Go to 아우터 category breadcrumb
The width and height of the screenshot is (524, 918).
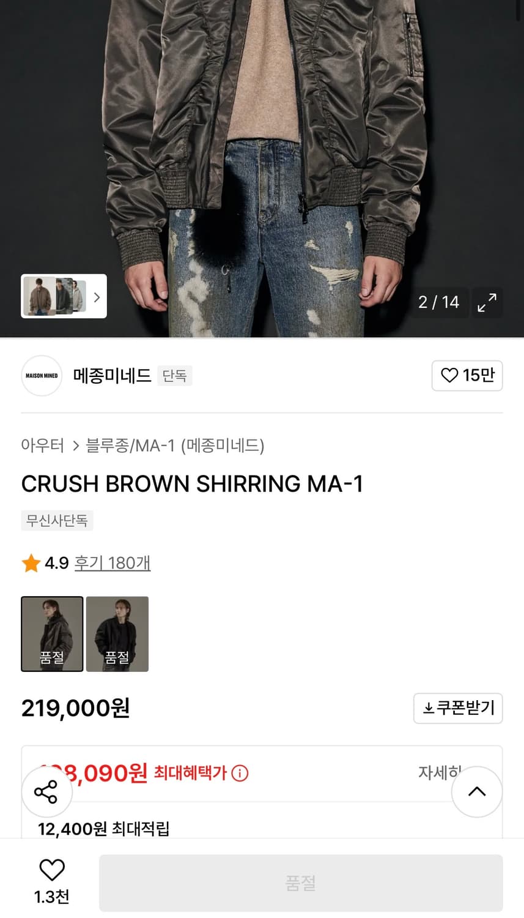pyautogui.click(x=42, y=446)
